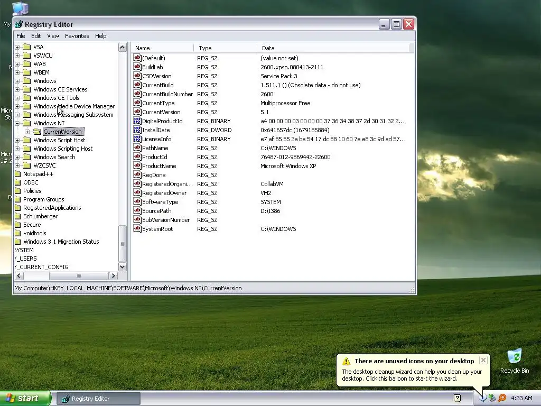Screen dimensions: 541x406
Task: Expand the Windows Script Host key
Action: [17, 140]
